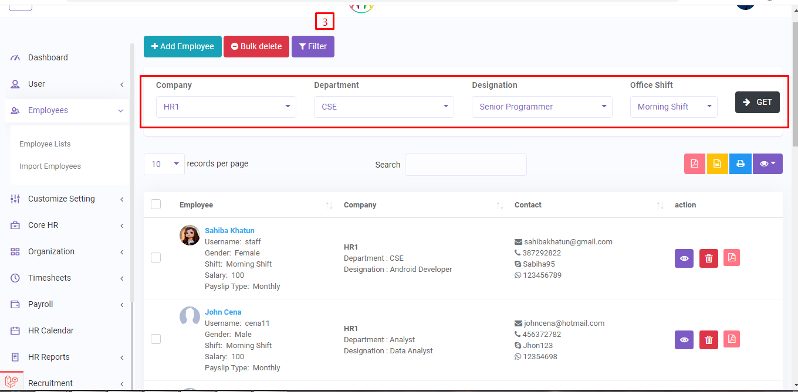Click the blue print icon
Viewport: 798px width, 392px height.
click(x=740, y=164)
